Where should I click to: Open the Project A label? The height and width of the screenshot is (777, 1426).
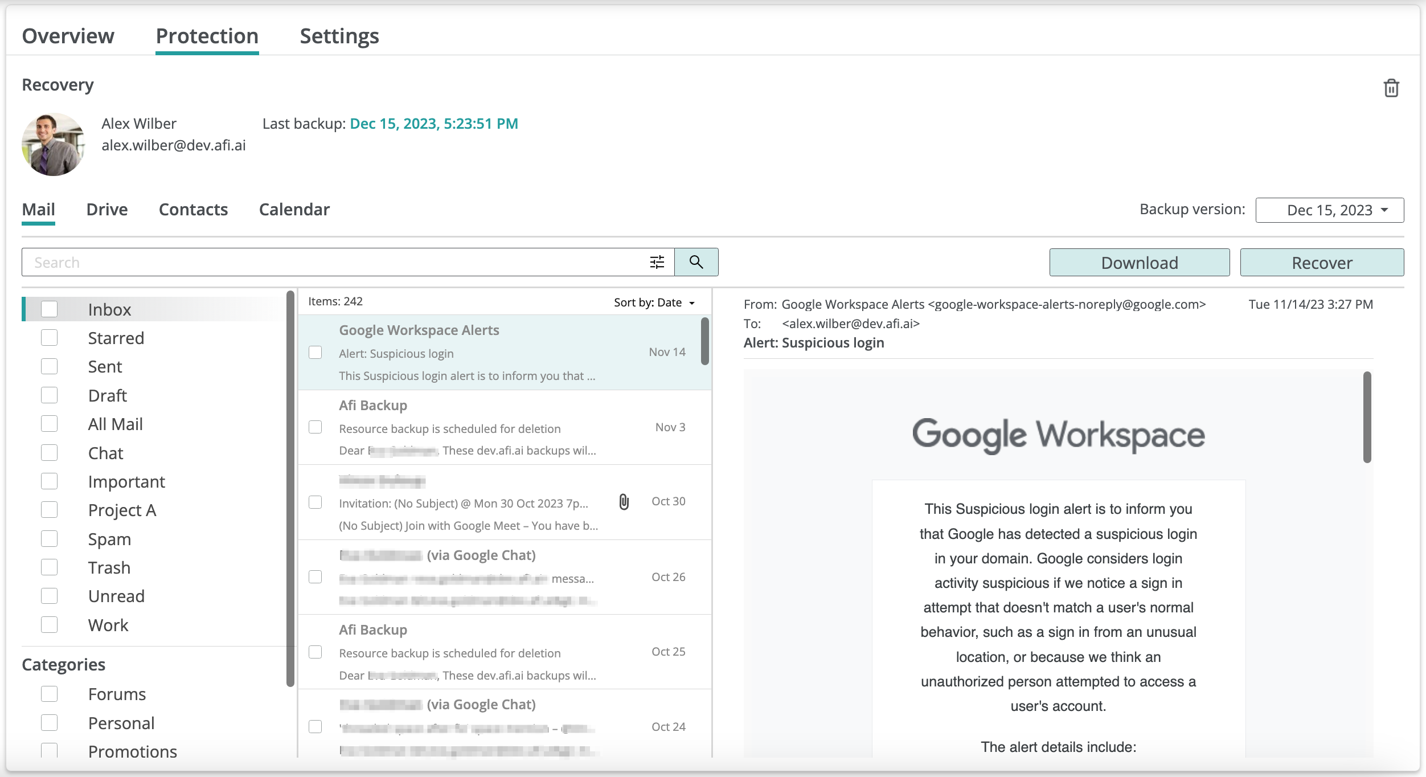point(122,510)
